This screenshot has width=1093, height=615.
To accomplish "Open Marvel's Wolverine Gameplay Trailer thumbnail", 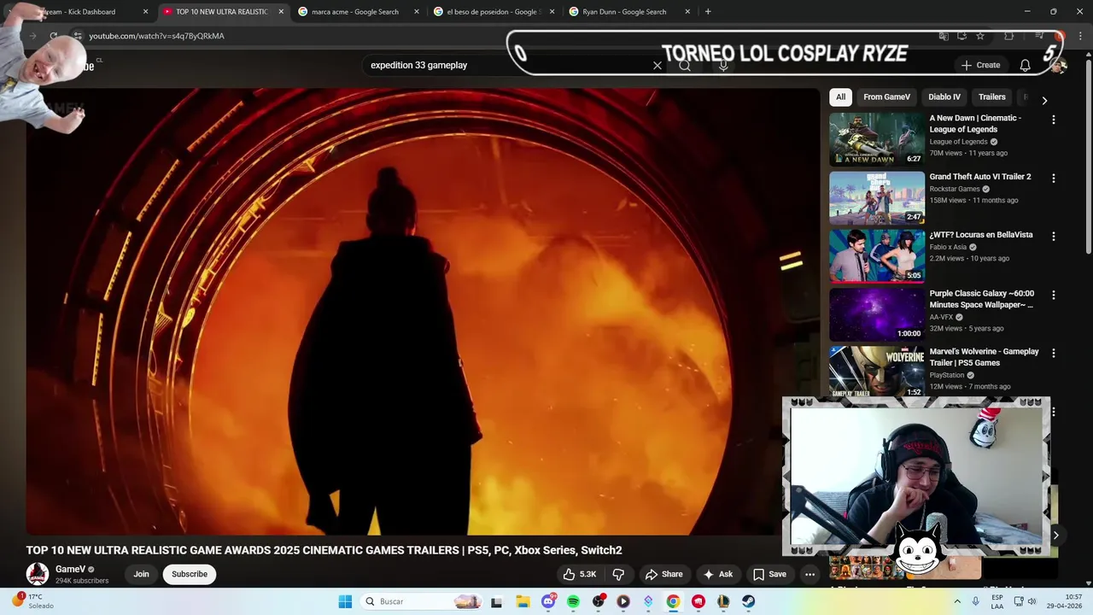I will (877, 372).
